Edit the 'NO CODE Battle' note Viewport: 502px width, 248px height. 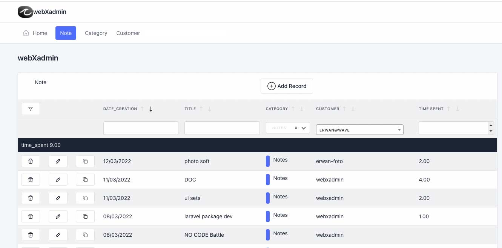coord(58,235)
